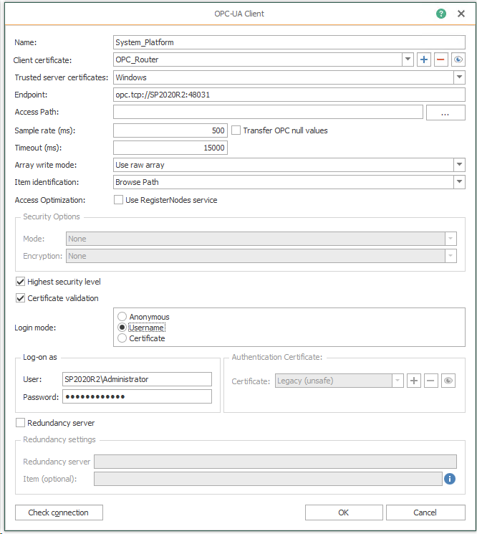Image resolution: width=477 pixels, height=534 pixels.
Task: Add authentication certificate with plus icon
Action: (x=414, y=381)
